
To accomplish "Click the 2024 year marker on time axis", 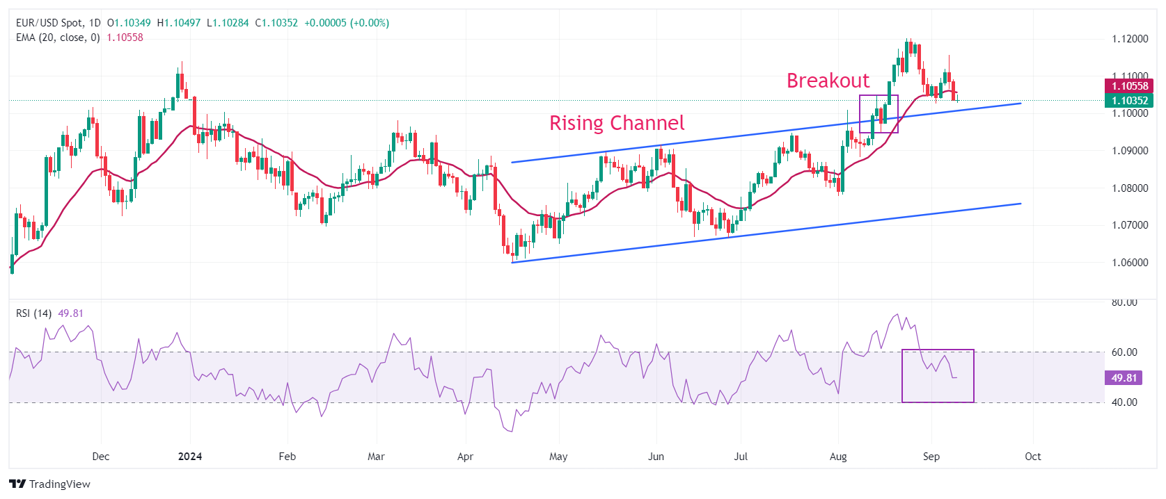I will pyautogui.click(x=190, y=457).
